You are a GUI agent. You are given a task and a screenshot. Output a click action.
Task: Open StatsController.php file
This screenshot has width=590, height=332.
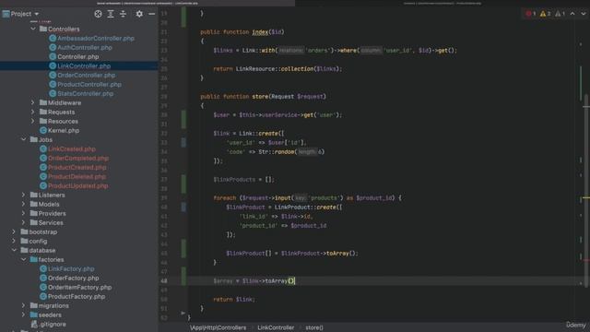pos(86,93)
